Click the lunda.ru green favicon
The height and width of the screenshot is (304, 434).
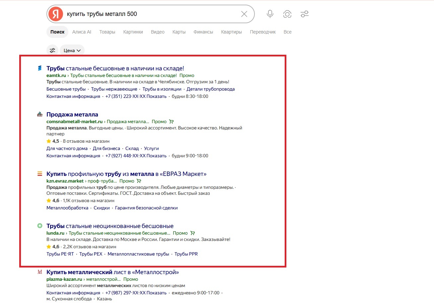40,226
